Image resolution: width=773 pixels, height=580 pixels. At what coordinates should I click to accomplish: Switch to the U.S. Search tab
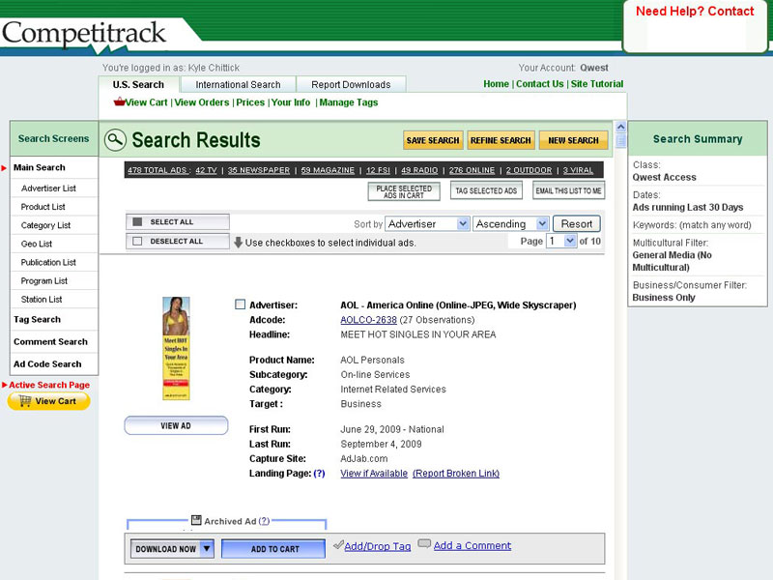pos(138,84)
